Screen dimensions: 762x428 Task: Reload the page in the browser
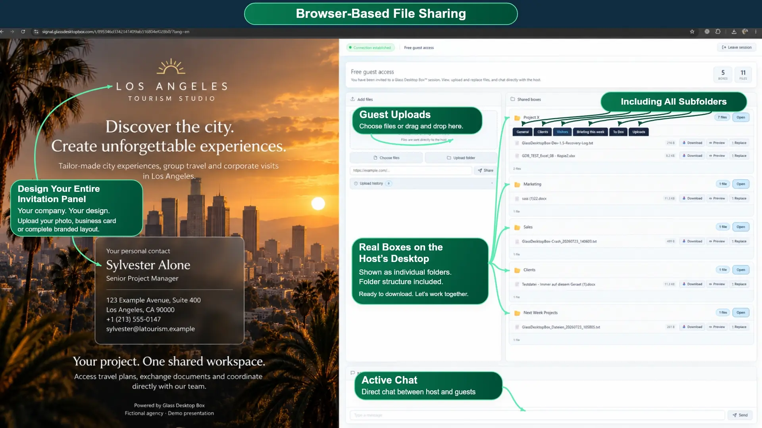pyautogui.click(x=23, y=32)
